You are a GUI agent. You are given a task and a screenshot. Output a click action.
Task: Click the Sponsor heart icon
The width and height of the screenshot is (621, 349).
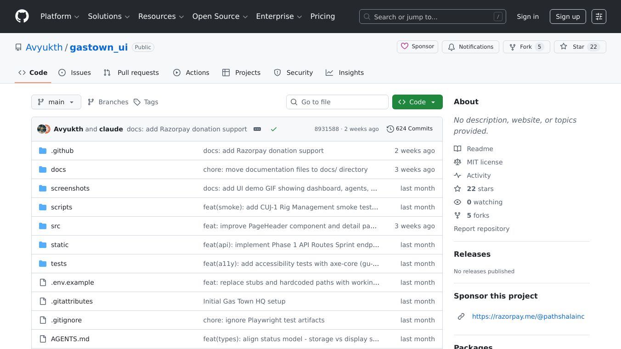[x=405, y=46]
